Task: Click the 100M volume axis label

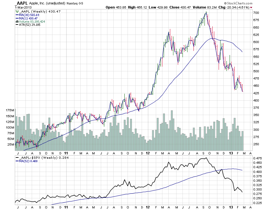Action: point(10,128)
